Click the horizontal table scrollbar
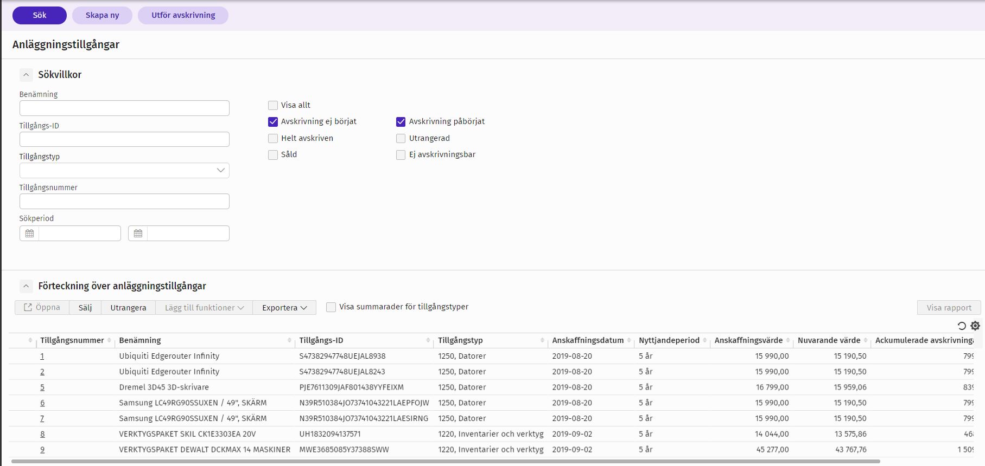The width and height of the screenshot is (985, 466). 445,462
